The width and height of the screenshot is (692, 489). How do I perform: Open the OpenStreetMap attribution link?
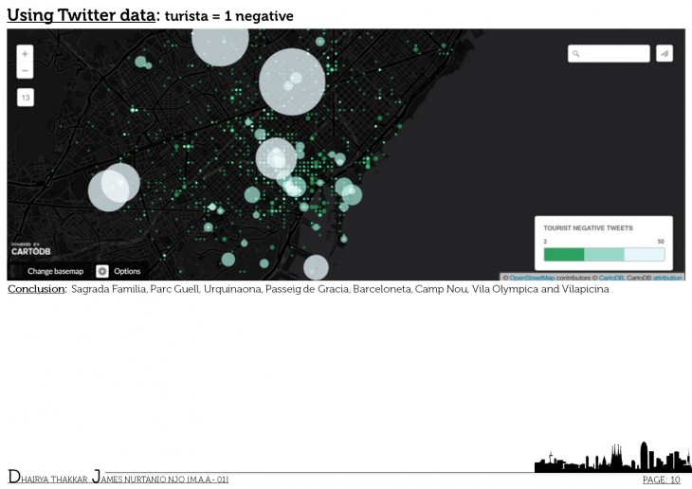point(532,278)
